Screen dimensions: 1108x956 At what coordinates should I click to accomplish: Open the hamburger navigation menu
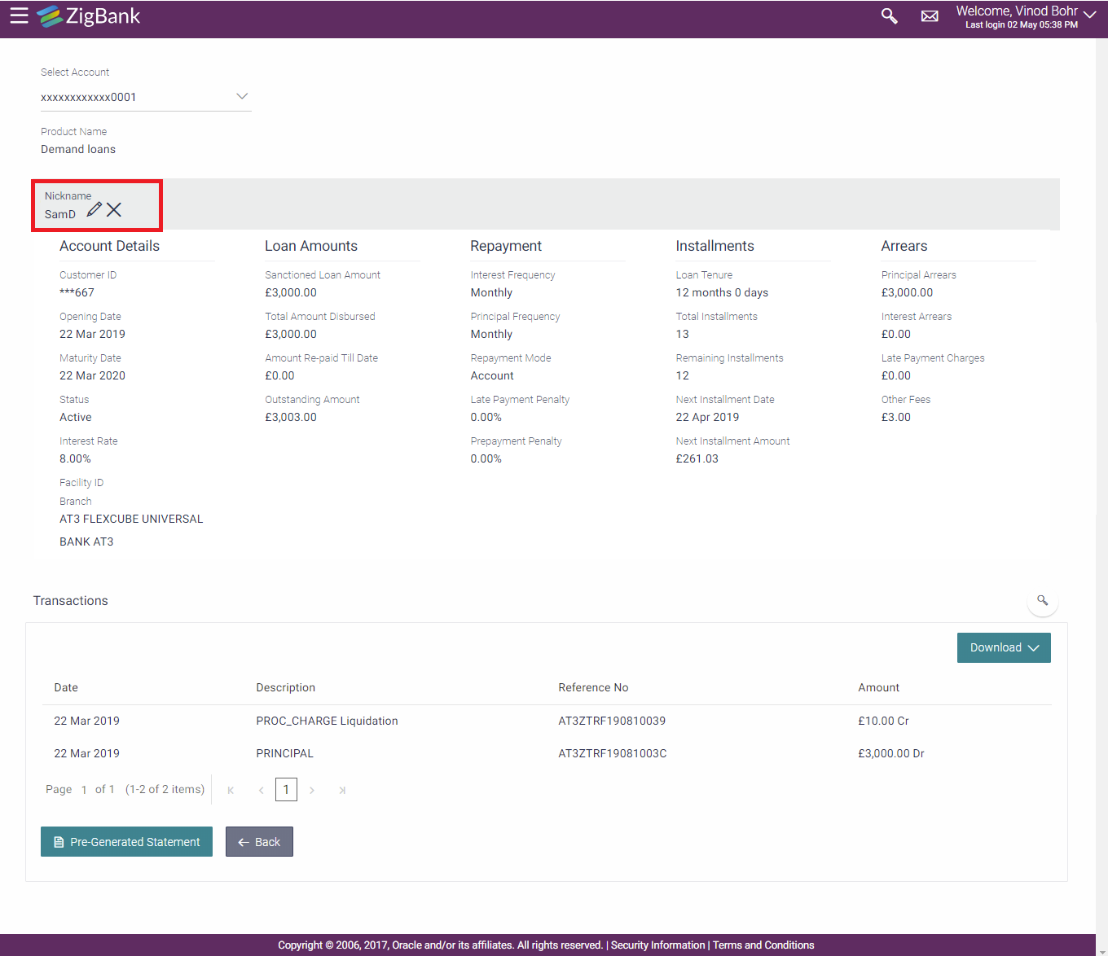click(x=19, y=15)
